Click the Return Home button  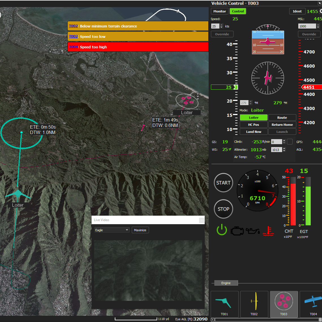[x=282, y=125]
